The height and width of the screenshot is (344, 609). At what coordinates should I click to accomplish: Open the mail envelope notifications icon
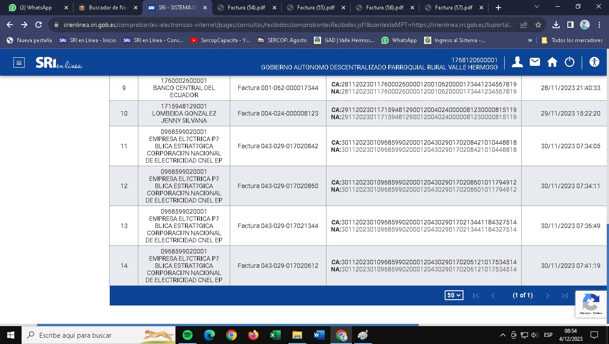tap(535, 62)
